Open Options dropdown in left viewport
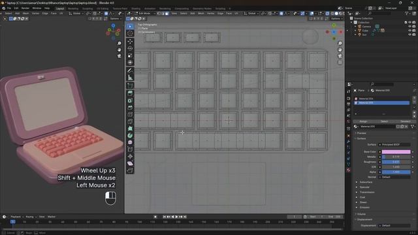This screenshot has width=418, height=235. pos(116,19)
